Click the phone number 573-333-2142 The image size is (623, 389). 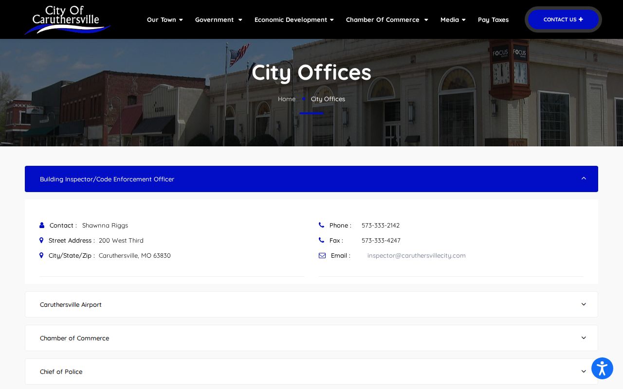381,225
